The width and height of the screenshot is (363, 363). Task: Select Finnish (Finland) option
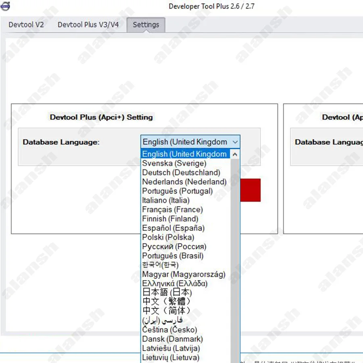pos(185,219)
